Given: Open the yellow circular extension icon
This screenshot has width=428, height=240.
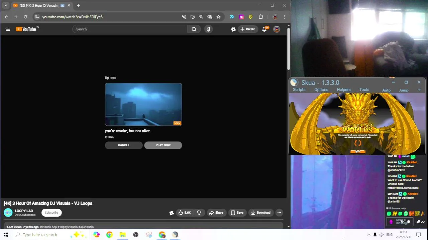Looking at the screenshot, I should point(251,17).
